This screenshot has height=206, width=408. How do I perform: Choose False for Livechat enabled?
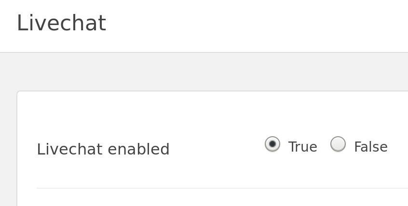coord(338,144)
